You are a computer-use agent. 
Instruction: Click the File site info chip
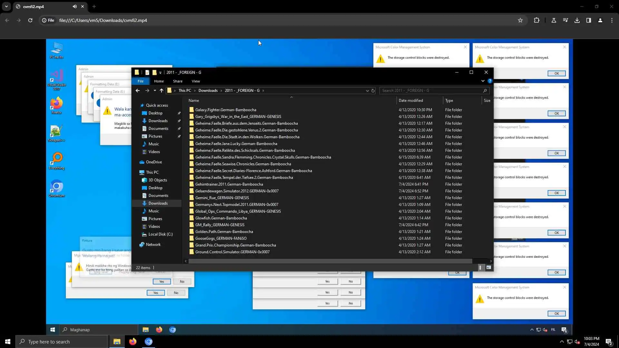click(48, 20)
